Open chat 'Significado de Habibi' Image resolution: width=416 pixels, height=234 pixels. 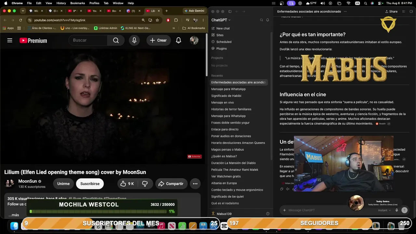226,96
